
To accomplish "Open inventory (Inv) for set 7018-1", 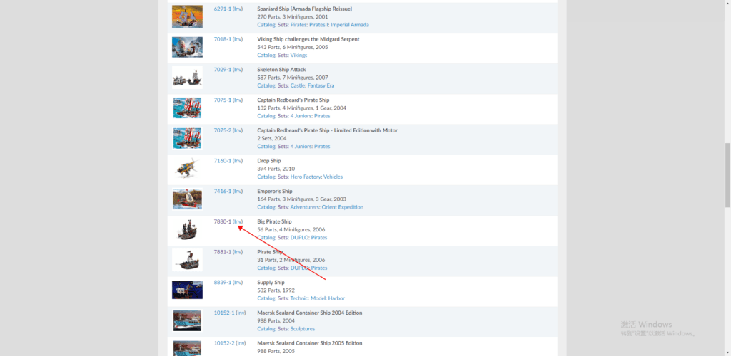I will pyautogui.click(x=238, y=39).
